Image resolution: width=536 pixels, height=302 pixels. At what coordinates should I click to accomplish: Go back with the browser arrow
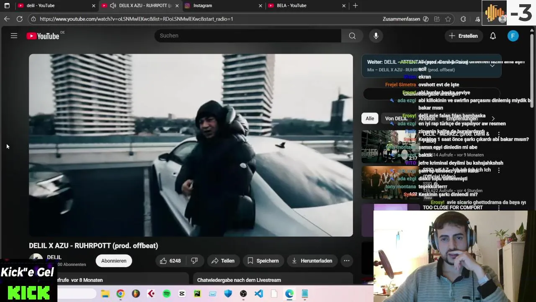(x=7, y=19)
